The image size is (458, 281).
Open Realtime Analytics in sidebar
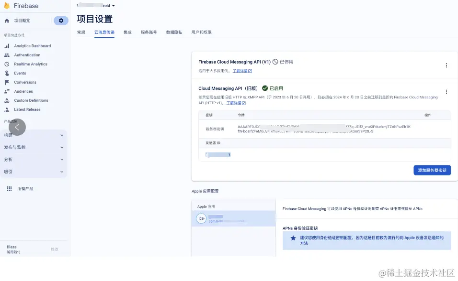31,64
